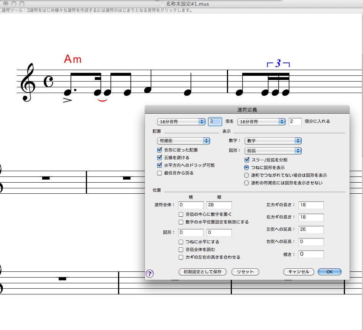Click 初期設定として保存 button
The image size is (363, 330).
(x=202, y=272)
